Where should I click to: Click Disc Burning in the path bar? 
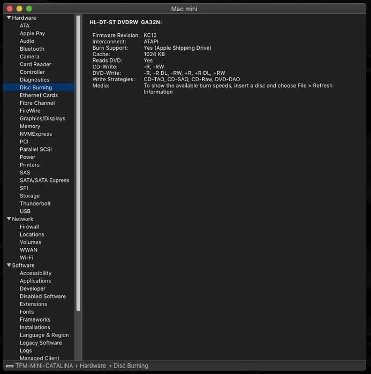(x=131, y=366)
